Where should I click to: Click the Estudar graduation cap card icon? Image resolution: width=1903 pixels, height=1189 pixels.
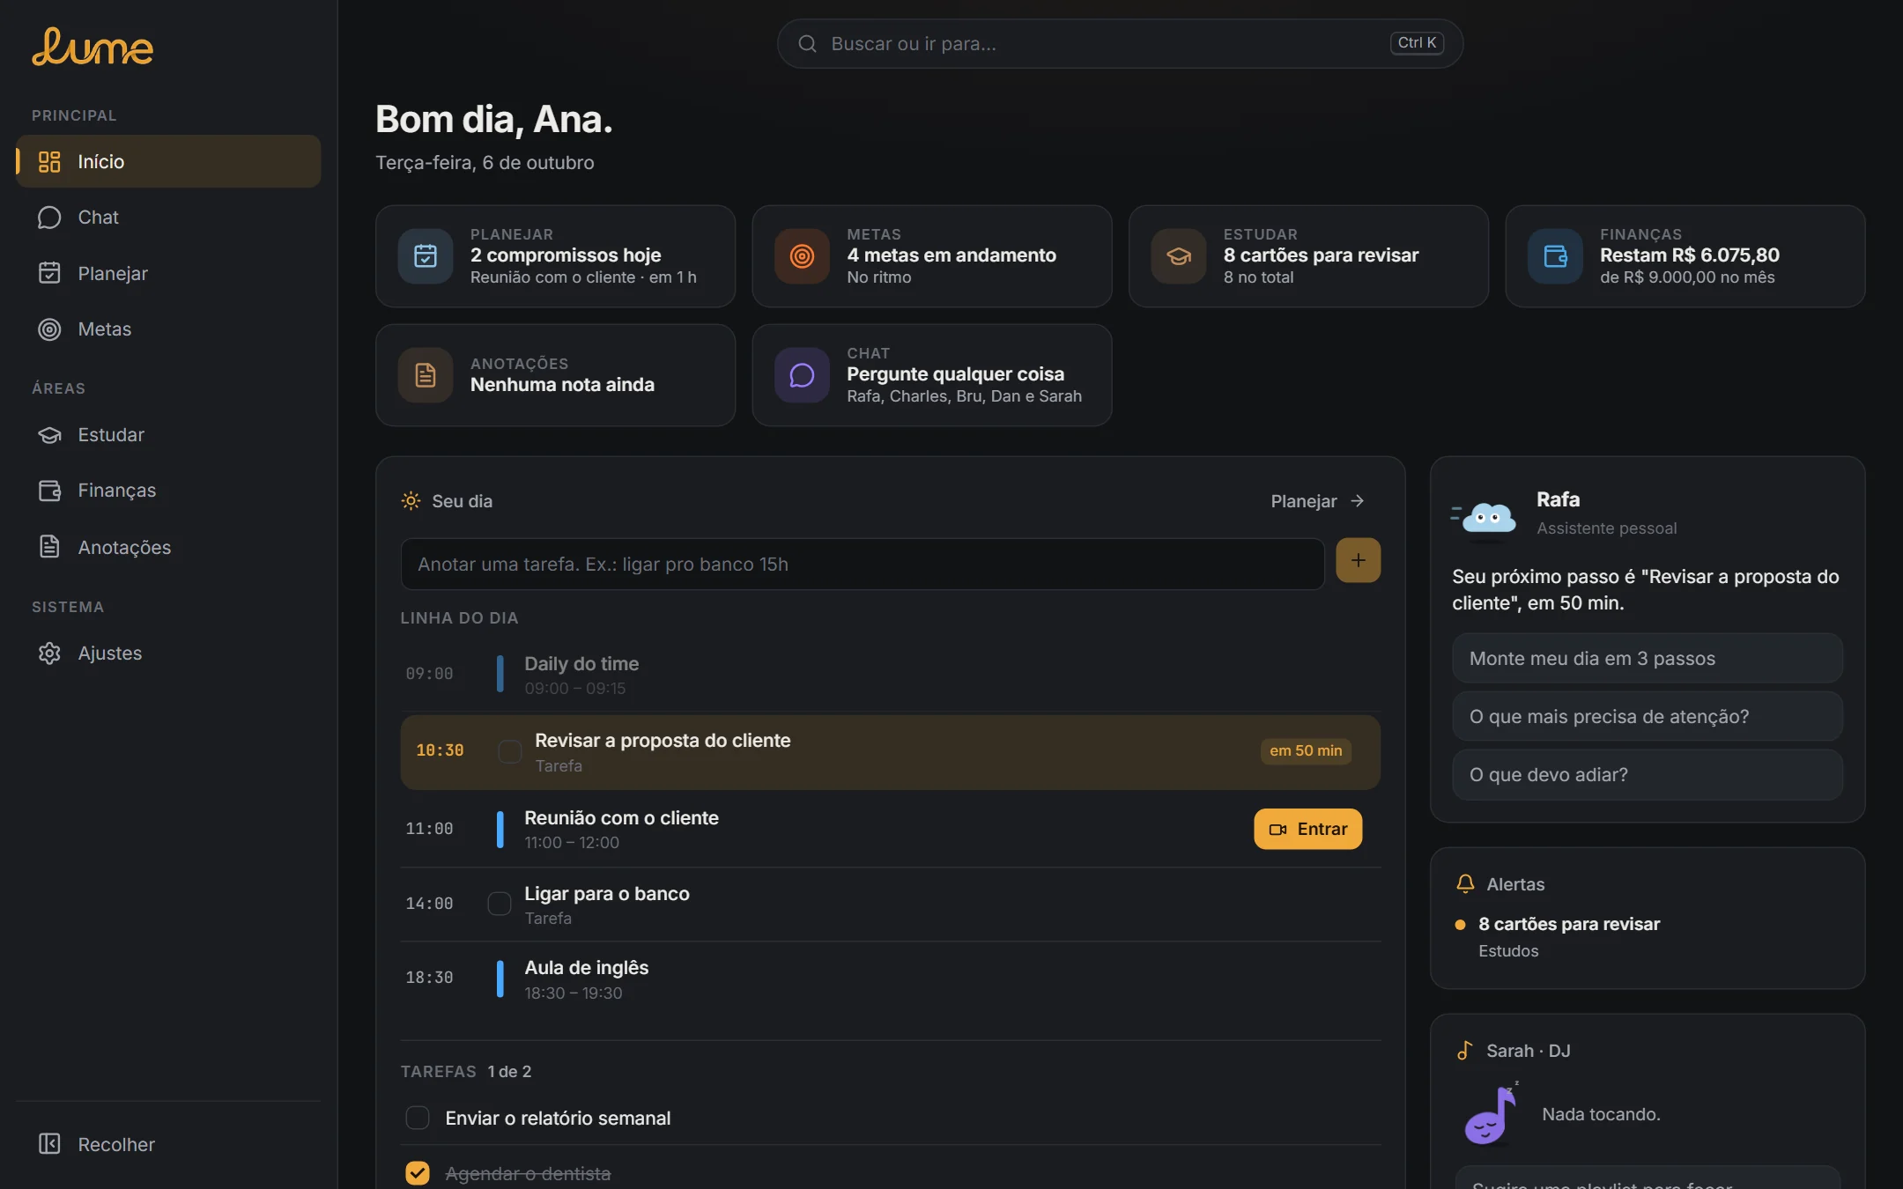[1179, 256]
